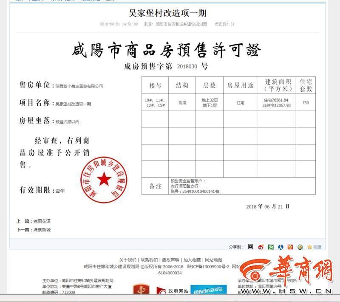The height and width of the screenshot is (302, 340).
Task: Click the first black square share icon
Action: coord(250,247)
